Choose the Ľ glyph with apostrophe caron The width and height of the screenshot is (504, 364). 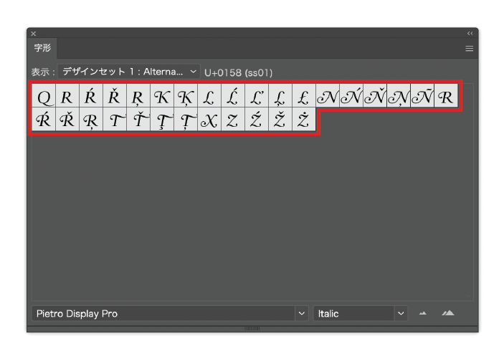tap(256, 97)
